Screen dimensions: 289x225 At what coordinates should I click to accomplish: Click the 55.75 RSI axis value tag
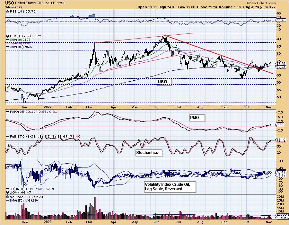(x=281, y=20)
